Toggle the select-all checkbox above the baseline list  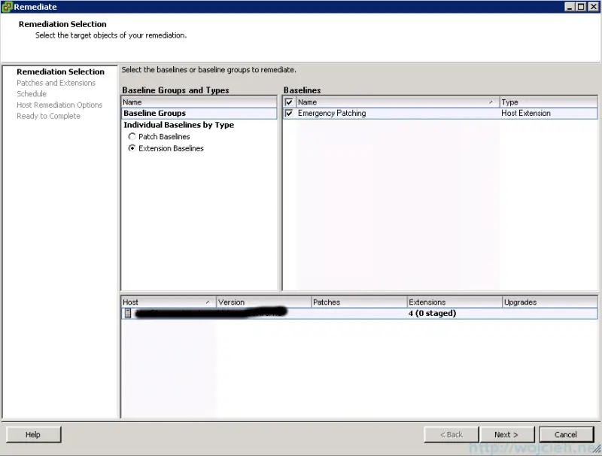288,102
